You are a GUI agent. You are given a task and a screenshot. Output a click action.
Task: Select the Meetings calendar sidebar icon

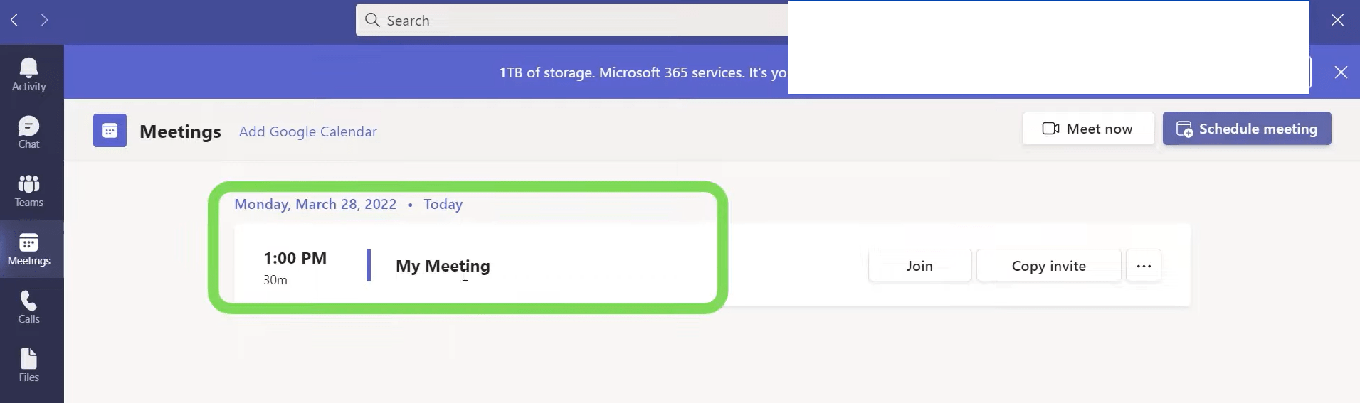click(x=28, y=242)
